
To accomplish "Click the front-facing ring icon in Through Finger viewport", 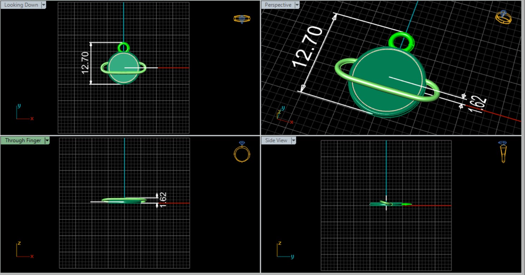I will point(242,152).
